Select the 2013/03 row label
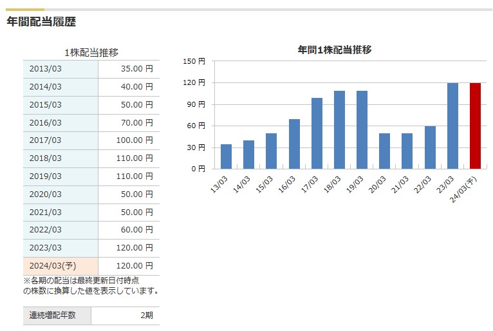Image resolution: width=493 pixels, height=331 pixels. [x=45, y=69]
